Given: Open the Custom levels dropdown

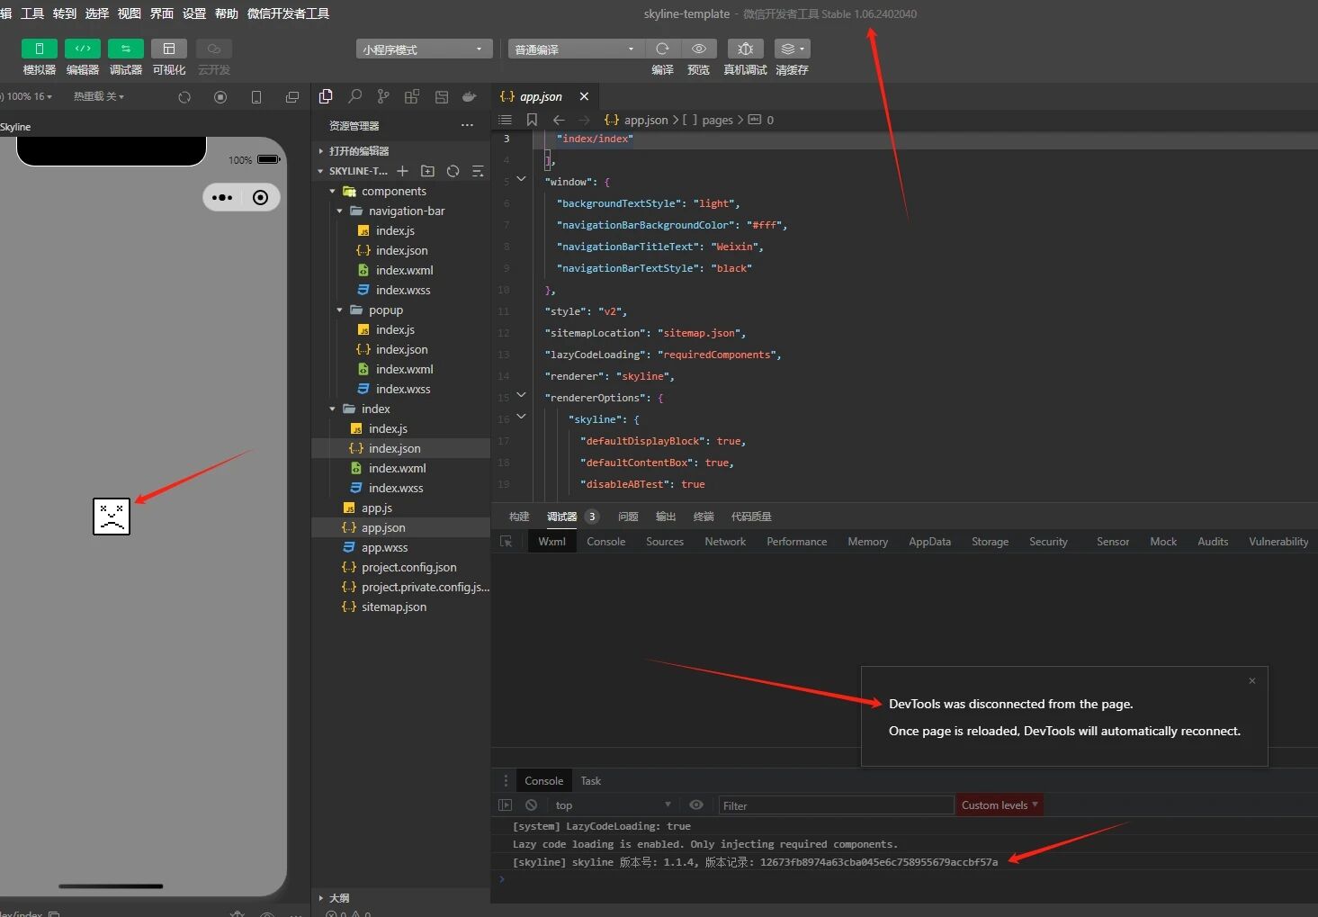Looking at the screenshot, I should (999, 805).
